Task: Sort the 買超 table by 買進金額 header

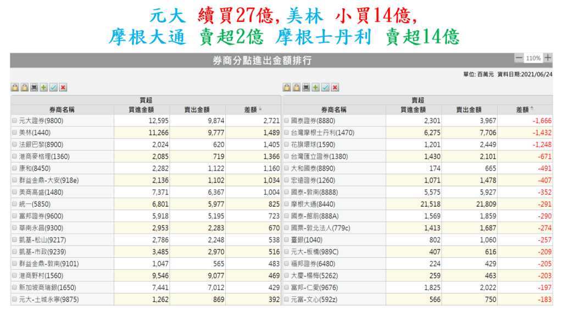Action: click(142, 109)
